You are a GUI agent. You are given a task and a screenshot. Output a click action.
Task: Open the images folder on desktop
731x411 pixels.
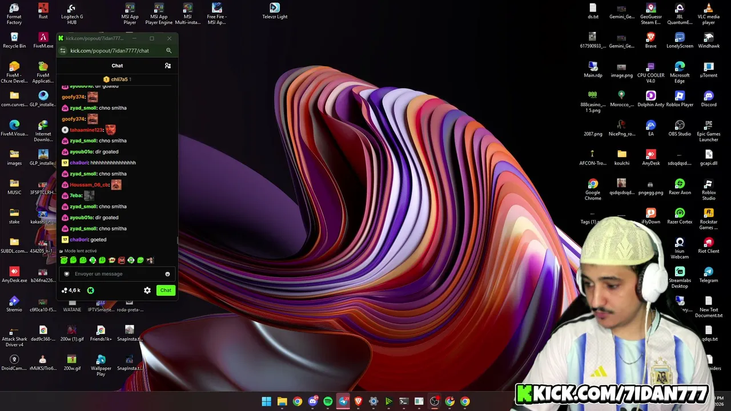14,157
